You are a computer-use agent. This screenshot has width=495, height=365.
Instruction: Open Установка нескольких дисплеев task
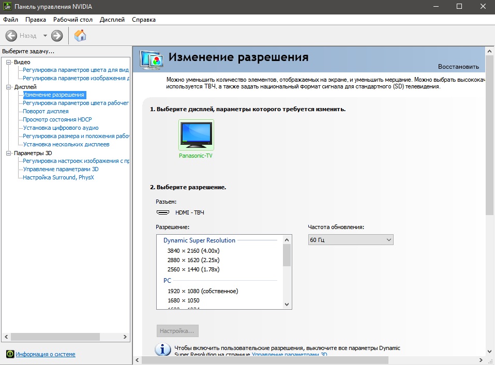point(66,144)
